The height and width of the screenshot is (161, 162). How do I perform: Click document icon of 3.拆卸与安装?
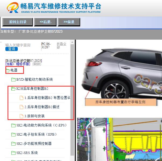[22, 116]
